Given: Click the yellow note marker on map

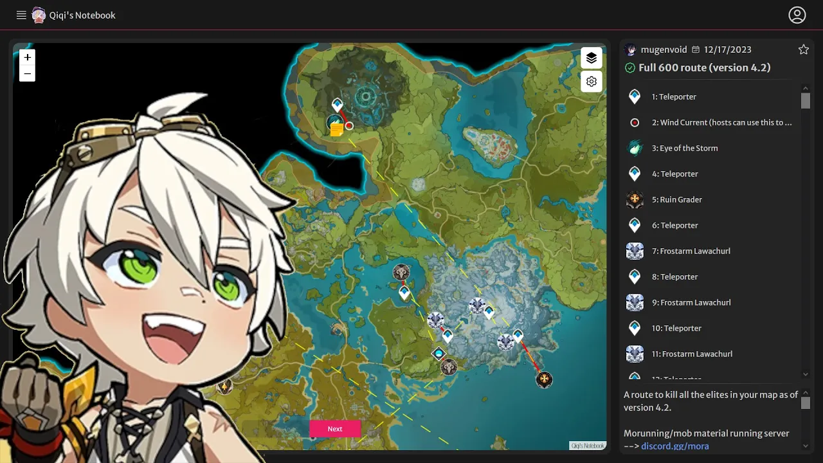Looking at the screenshot, I should coord(337,130).
